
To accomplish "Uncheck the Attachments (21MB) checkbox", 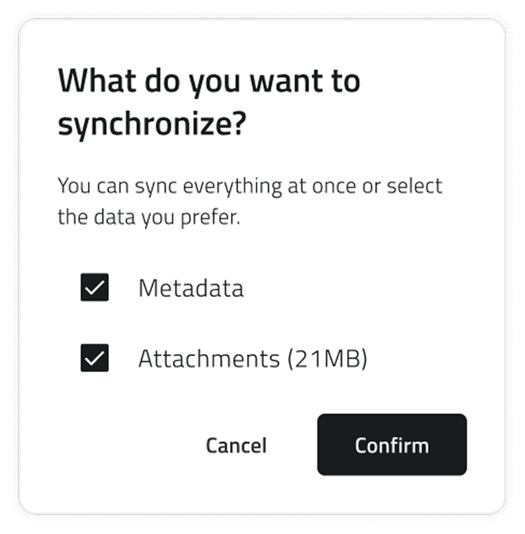I will click(x=95, y=358).
